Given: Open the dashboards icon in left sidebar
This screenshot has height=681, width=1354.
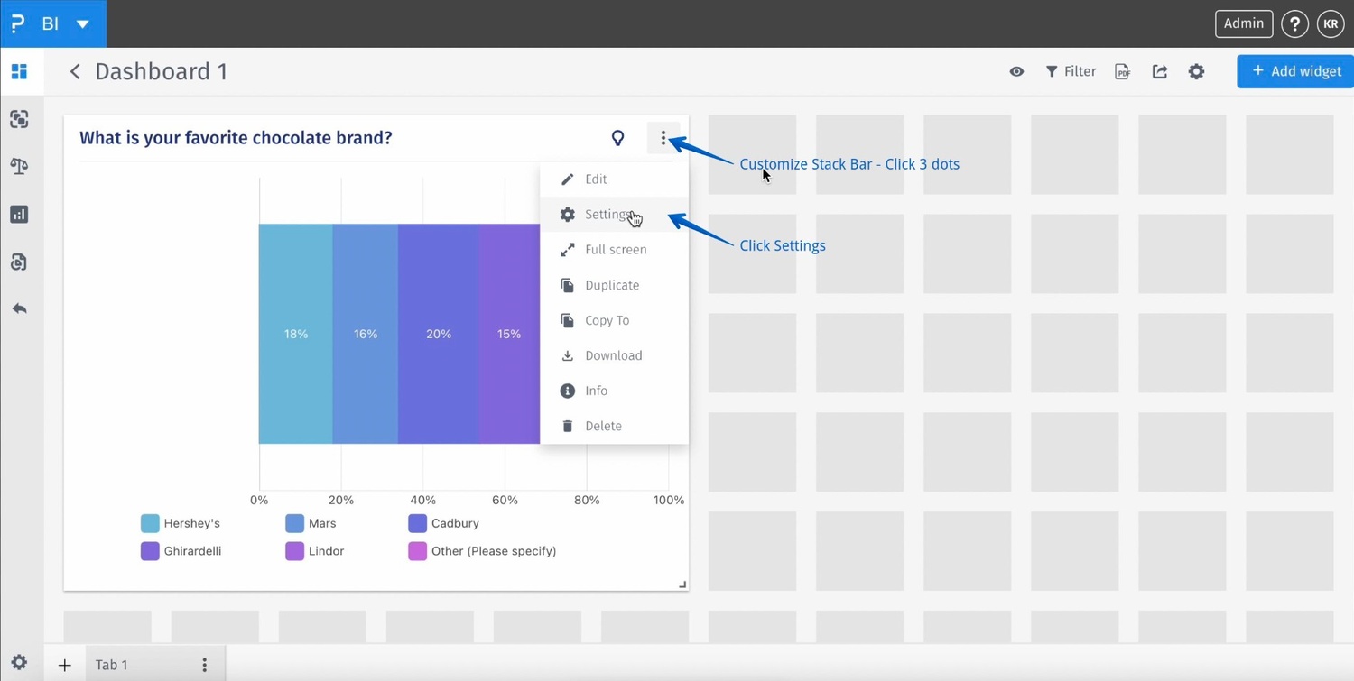Looking at the screenshot, I should click(19, 71).
